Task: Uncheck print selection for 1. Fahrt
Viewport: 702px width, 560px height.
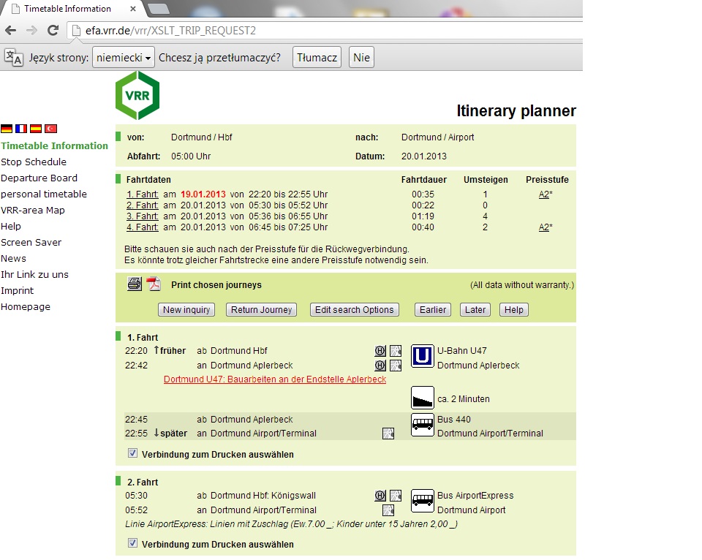Action: tap(132, 453)
